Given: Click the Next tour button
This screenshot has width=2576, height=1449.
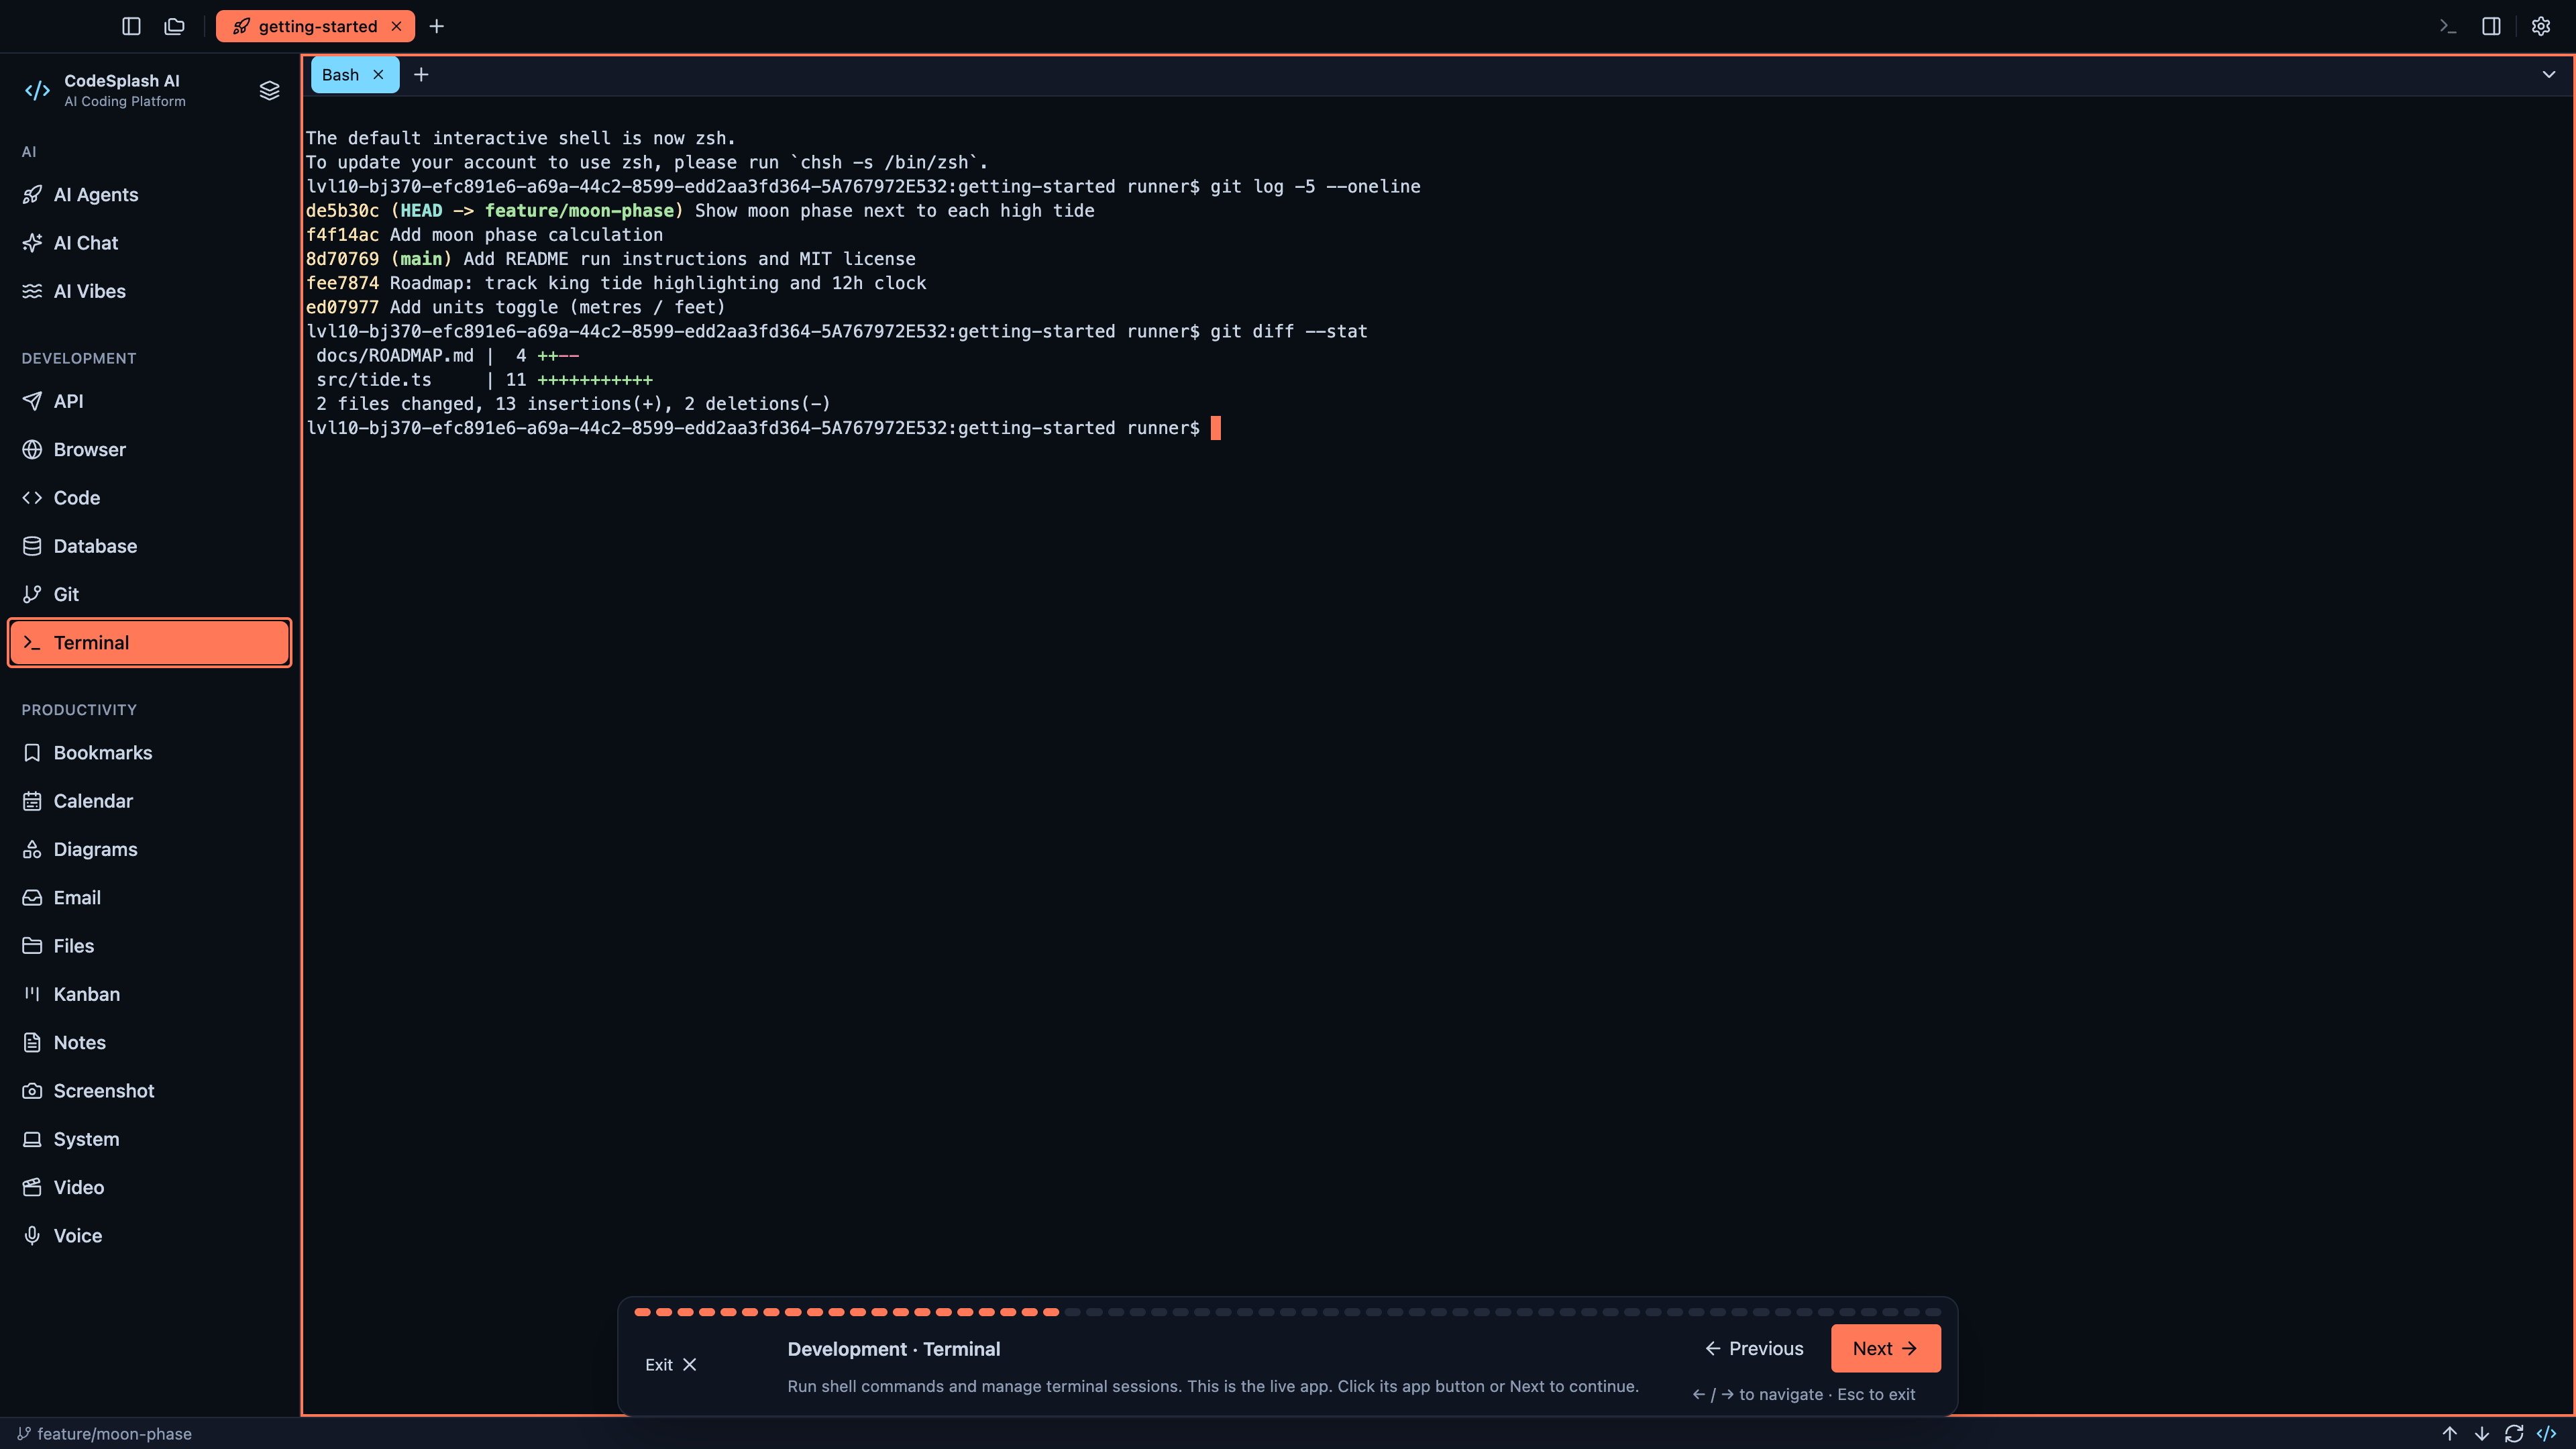Looking at the screenshot, I should (x=1885, y=1348).
